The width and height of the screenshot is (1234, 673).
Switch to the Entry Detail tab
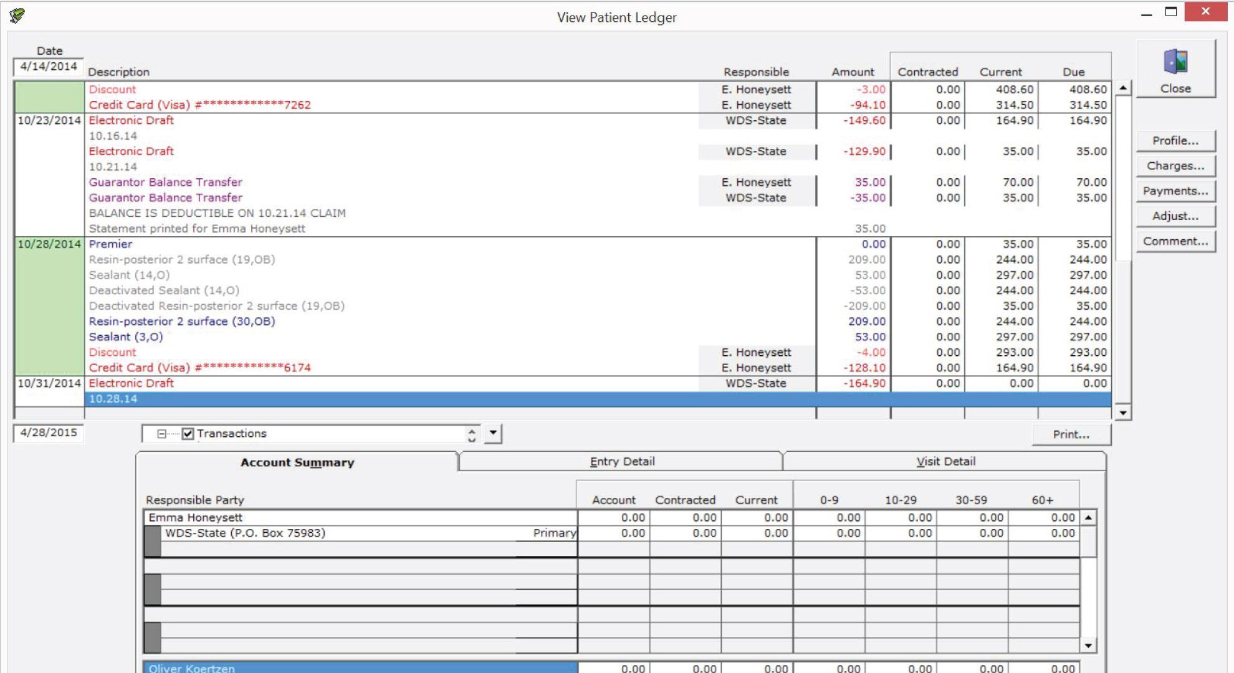621,462
